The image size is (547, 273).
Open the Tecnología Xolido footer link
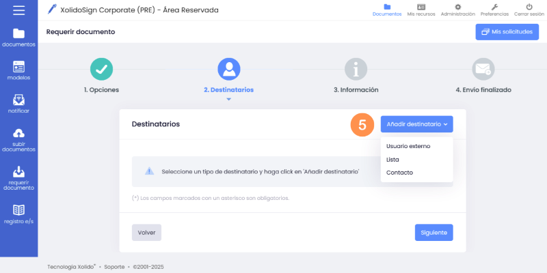click(x=72, y=267)
